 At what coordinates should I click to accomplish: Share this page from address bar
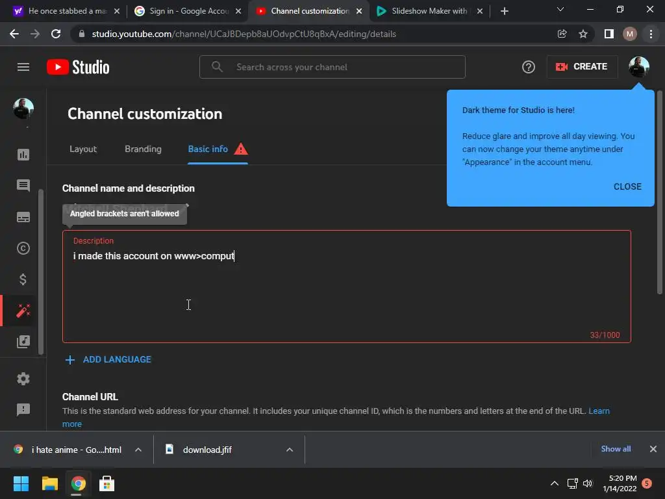click(x=562, y=34)
